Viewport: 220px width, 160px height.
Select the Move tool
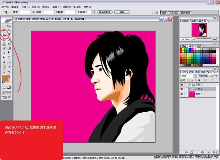(x=9, y=26)
